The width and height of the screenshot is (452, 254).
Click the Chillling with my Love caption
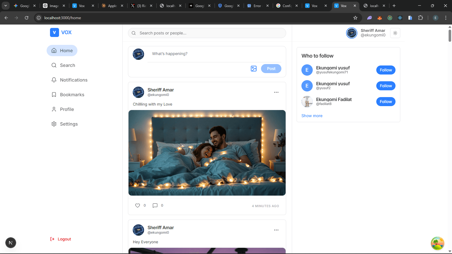[153, 104]
